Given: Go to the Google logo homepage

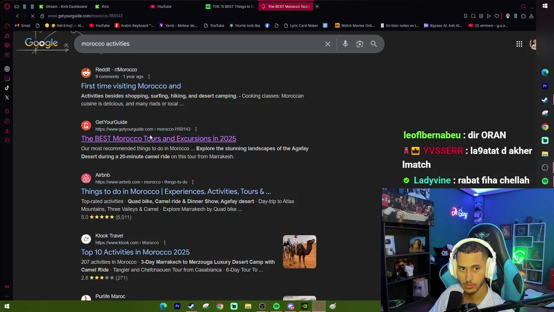Looking at the screenshot, I should 41,43.
